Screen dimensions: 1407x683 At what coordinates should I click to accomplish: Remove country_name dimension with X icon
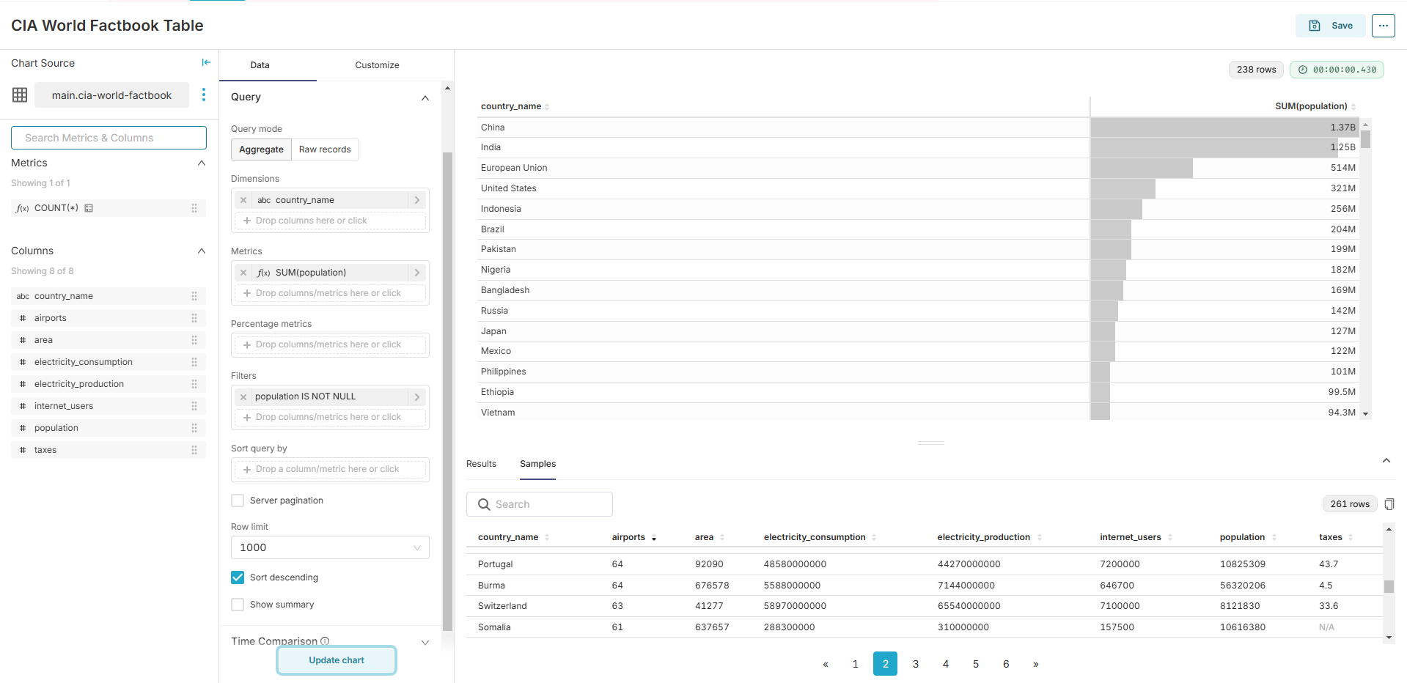point(243,200)
